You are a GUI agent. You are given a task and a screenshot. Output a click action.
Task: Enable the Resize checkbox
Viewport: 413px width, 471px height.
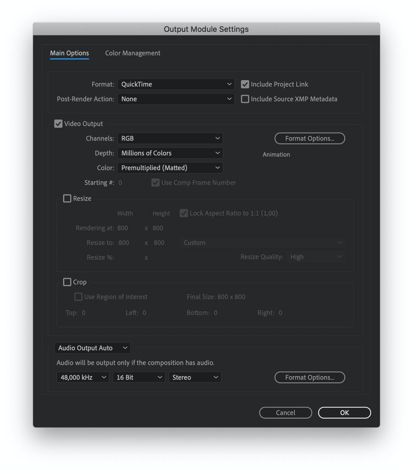pyautogui.click(x=67, y=198)
